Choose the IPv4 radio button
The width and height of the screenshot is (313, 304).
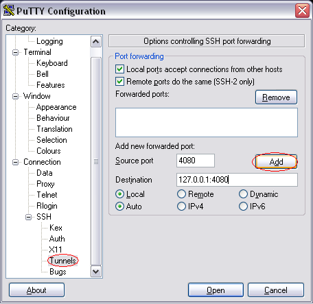coord(181,207)
